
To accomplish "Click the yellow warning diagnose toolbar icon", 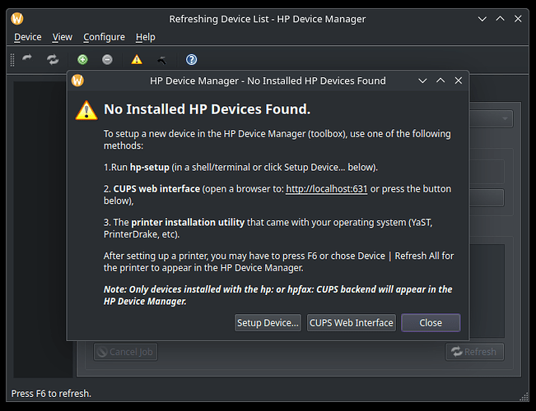I will pyautogui.click(x=137, y=60).
